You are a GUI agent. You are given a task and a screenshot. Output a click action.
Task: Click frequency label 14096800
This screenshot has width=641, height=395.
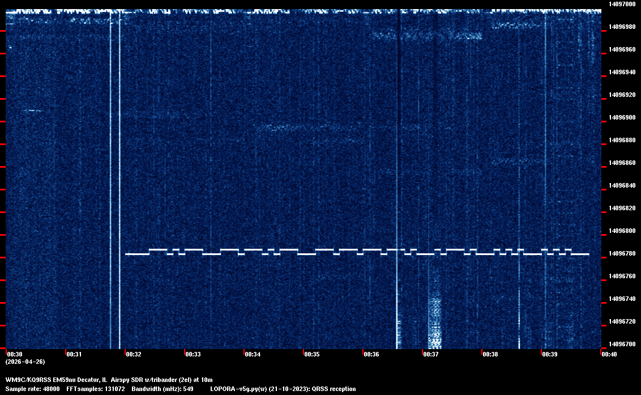622,231
